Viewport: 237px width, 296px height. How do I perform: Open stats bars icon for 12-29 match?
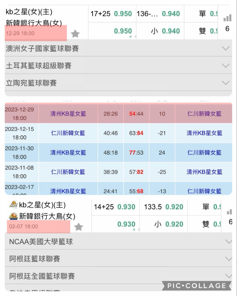click(x=227, y=18)
